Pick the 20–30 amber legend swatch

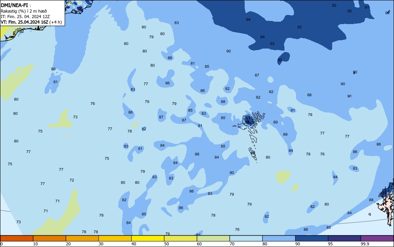[x=82, y=238]
